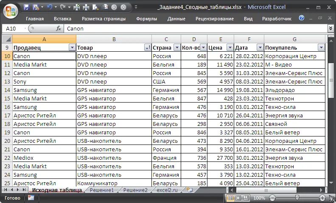Select column G header

(x=295, y=39)
